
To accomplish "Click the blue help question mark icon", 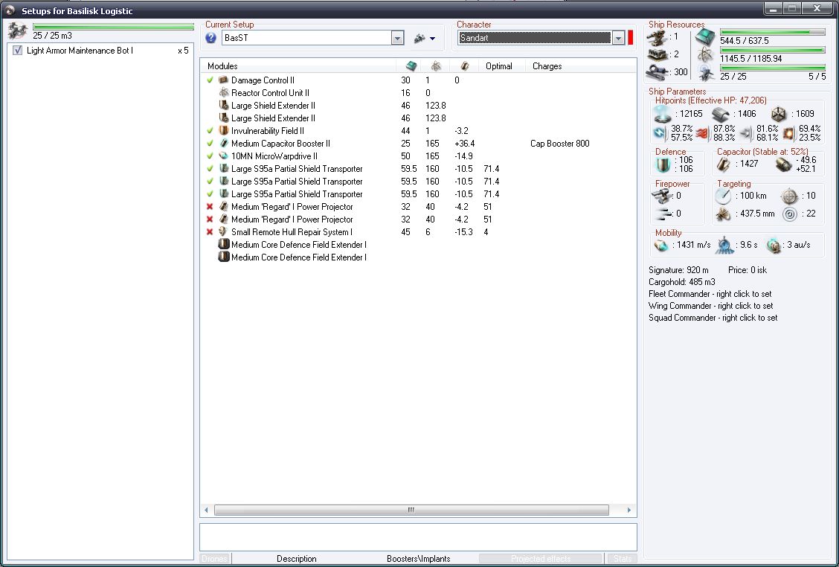I will click(x=210, y=37).
